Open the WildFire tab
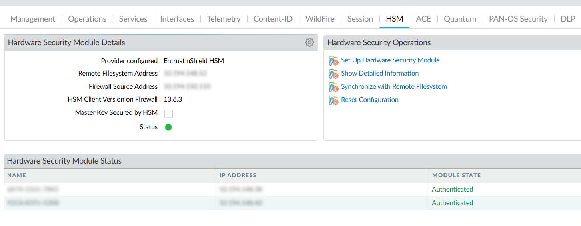 click(x=320, y=19)
